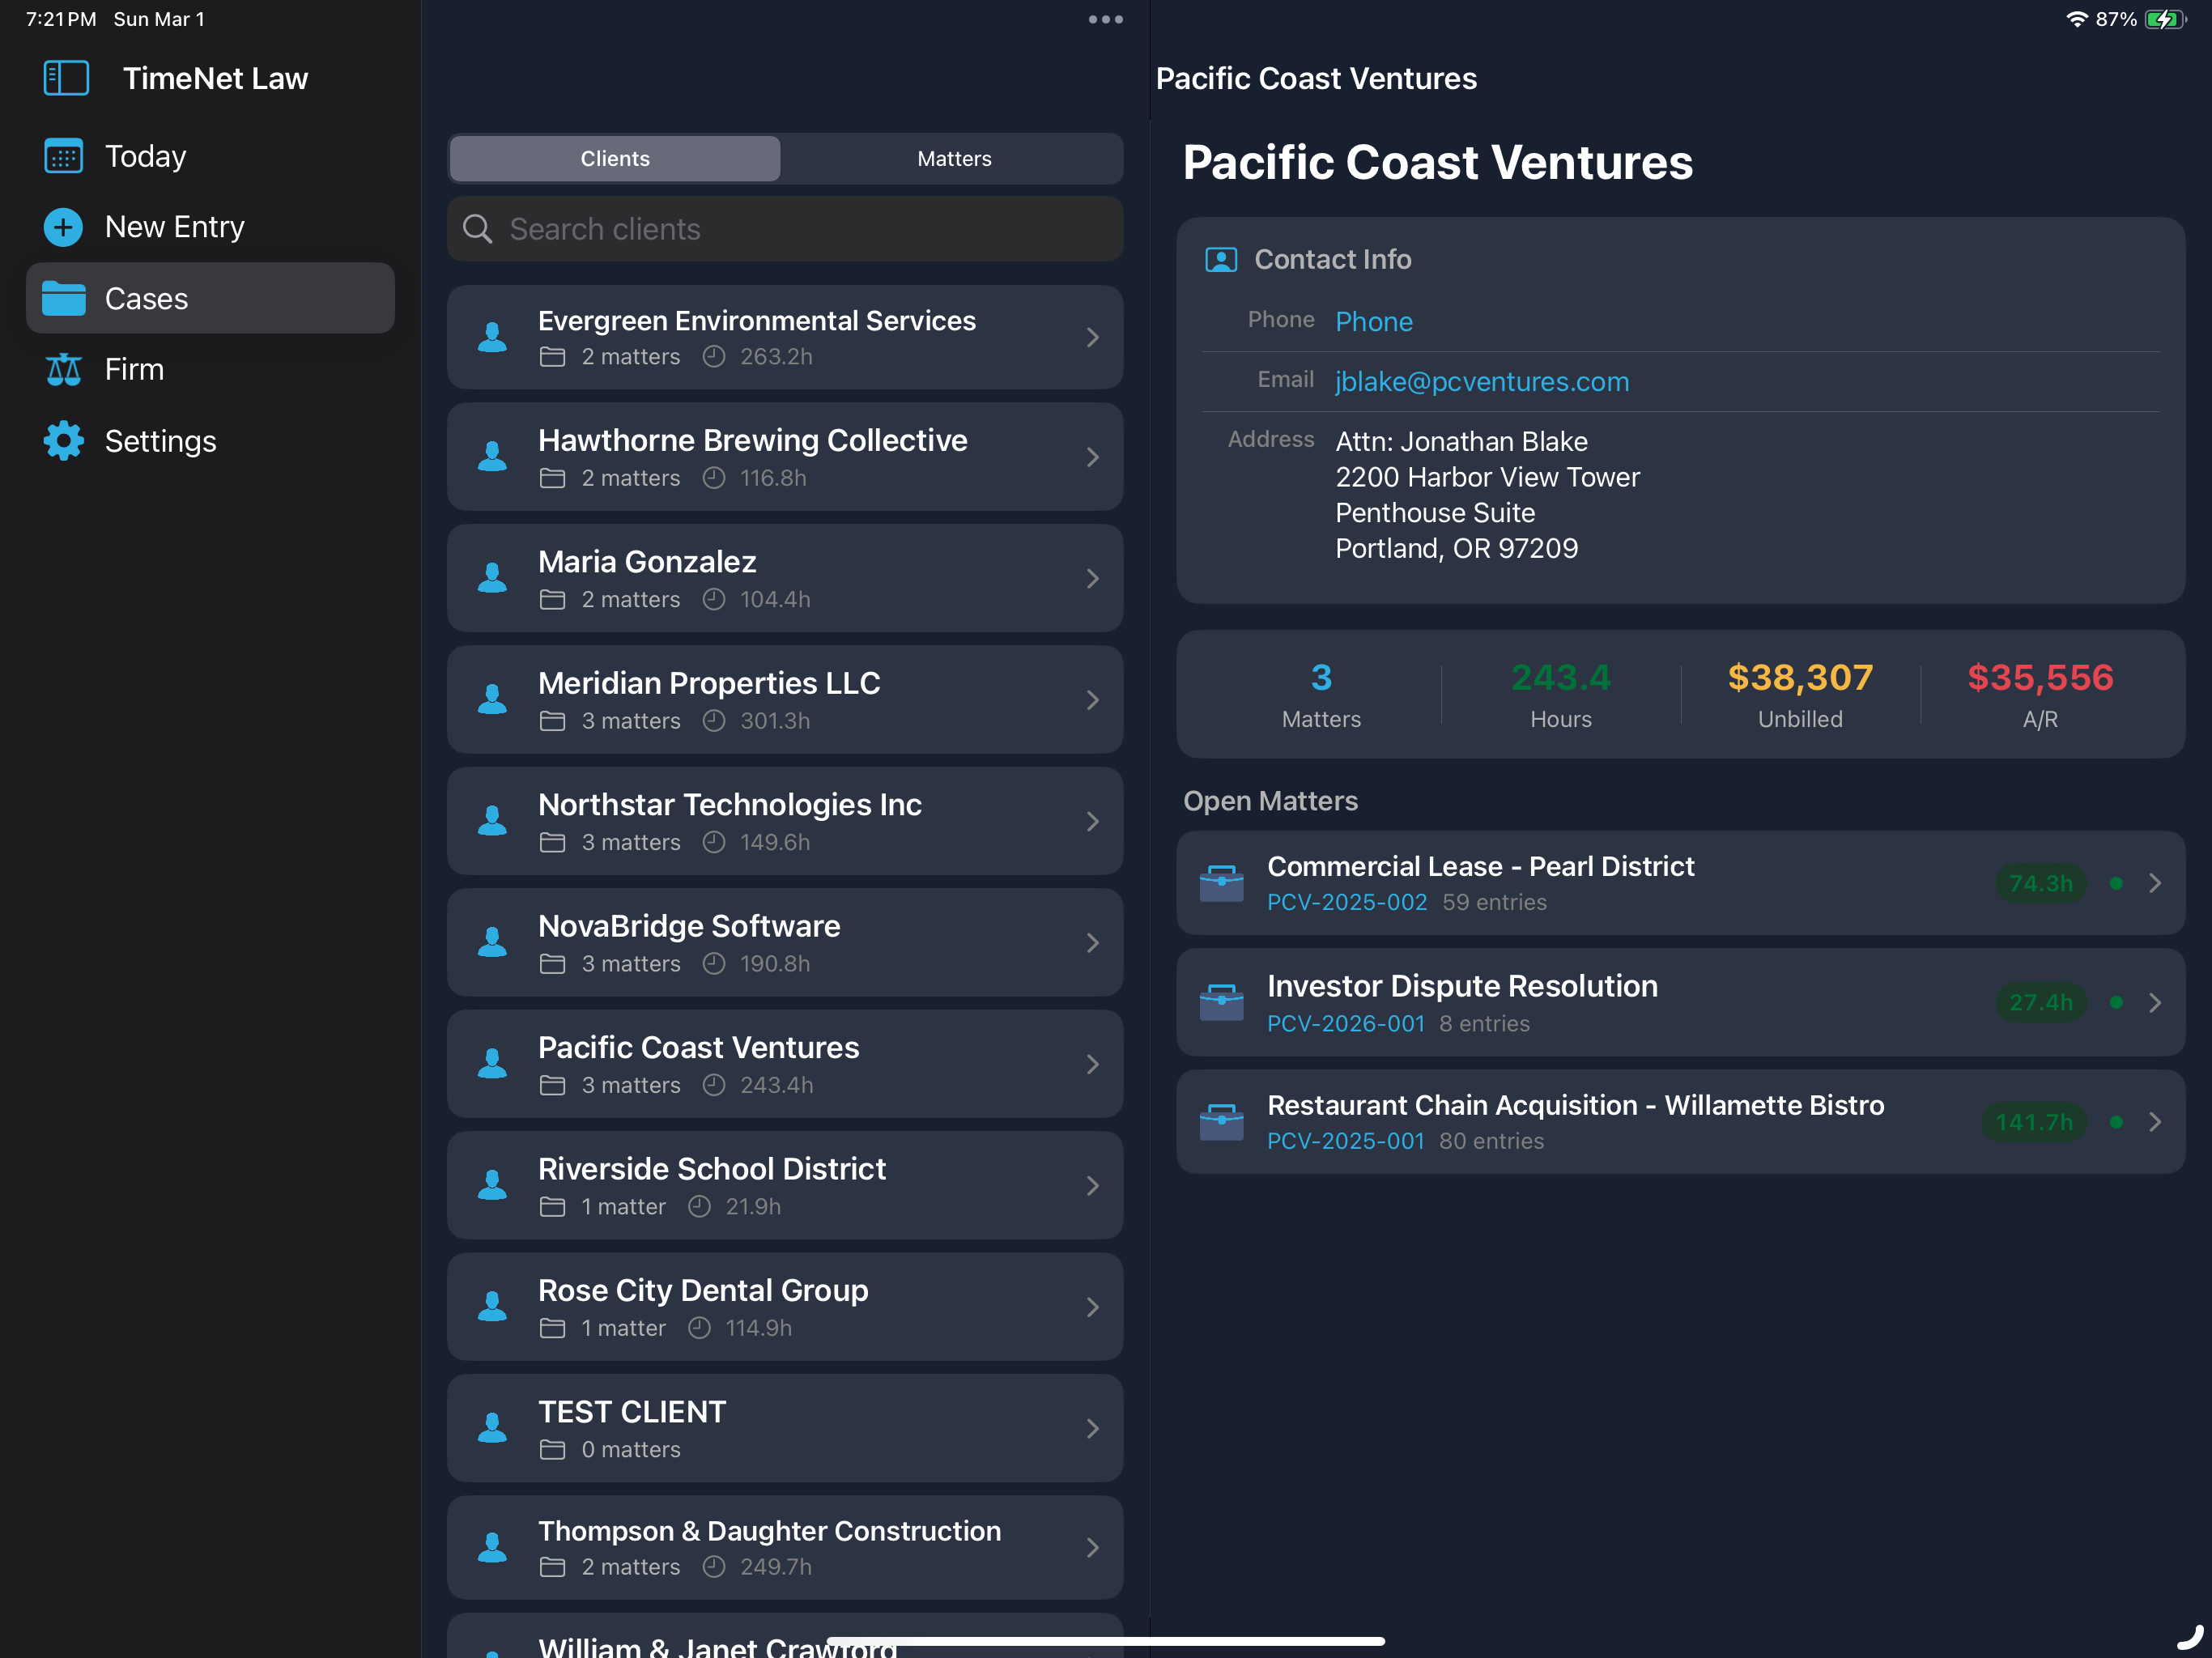Tap jblake@pcventures.com email link

pos(1482,381)
